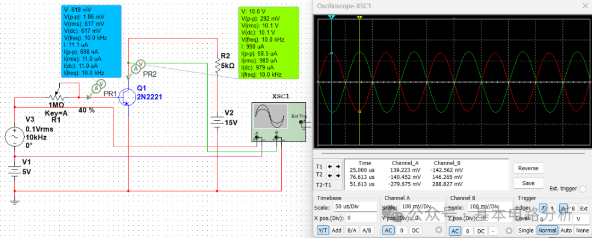Select falling edge trigger icon
The image size is (592, 238).
[x=552, y=208]
